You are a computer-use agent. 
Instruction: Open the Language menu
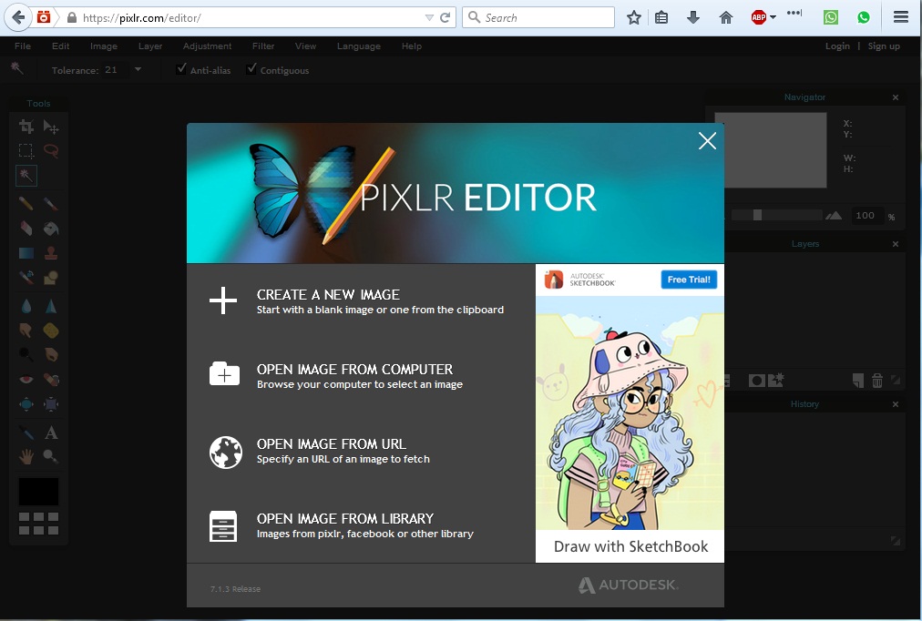point(359,46)
